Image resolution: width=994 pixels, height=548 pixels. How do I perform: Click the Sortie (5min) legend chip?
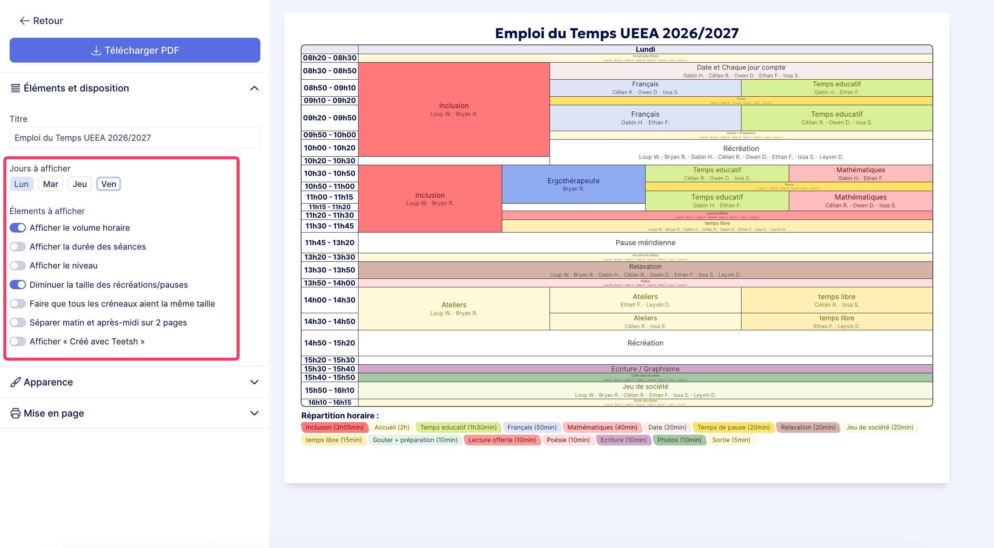[731, 440]
